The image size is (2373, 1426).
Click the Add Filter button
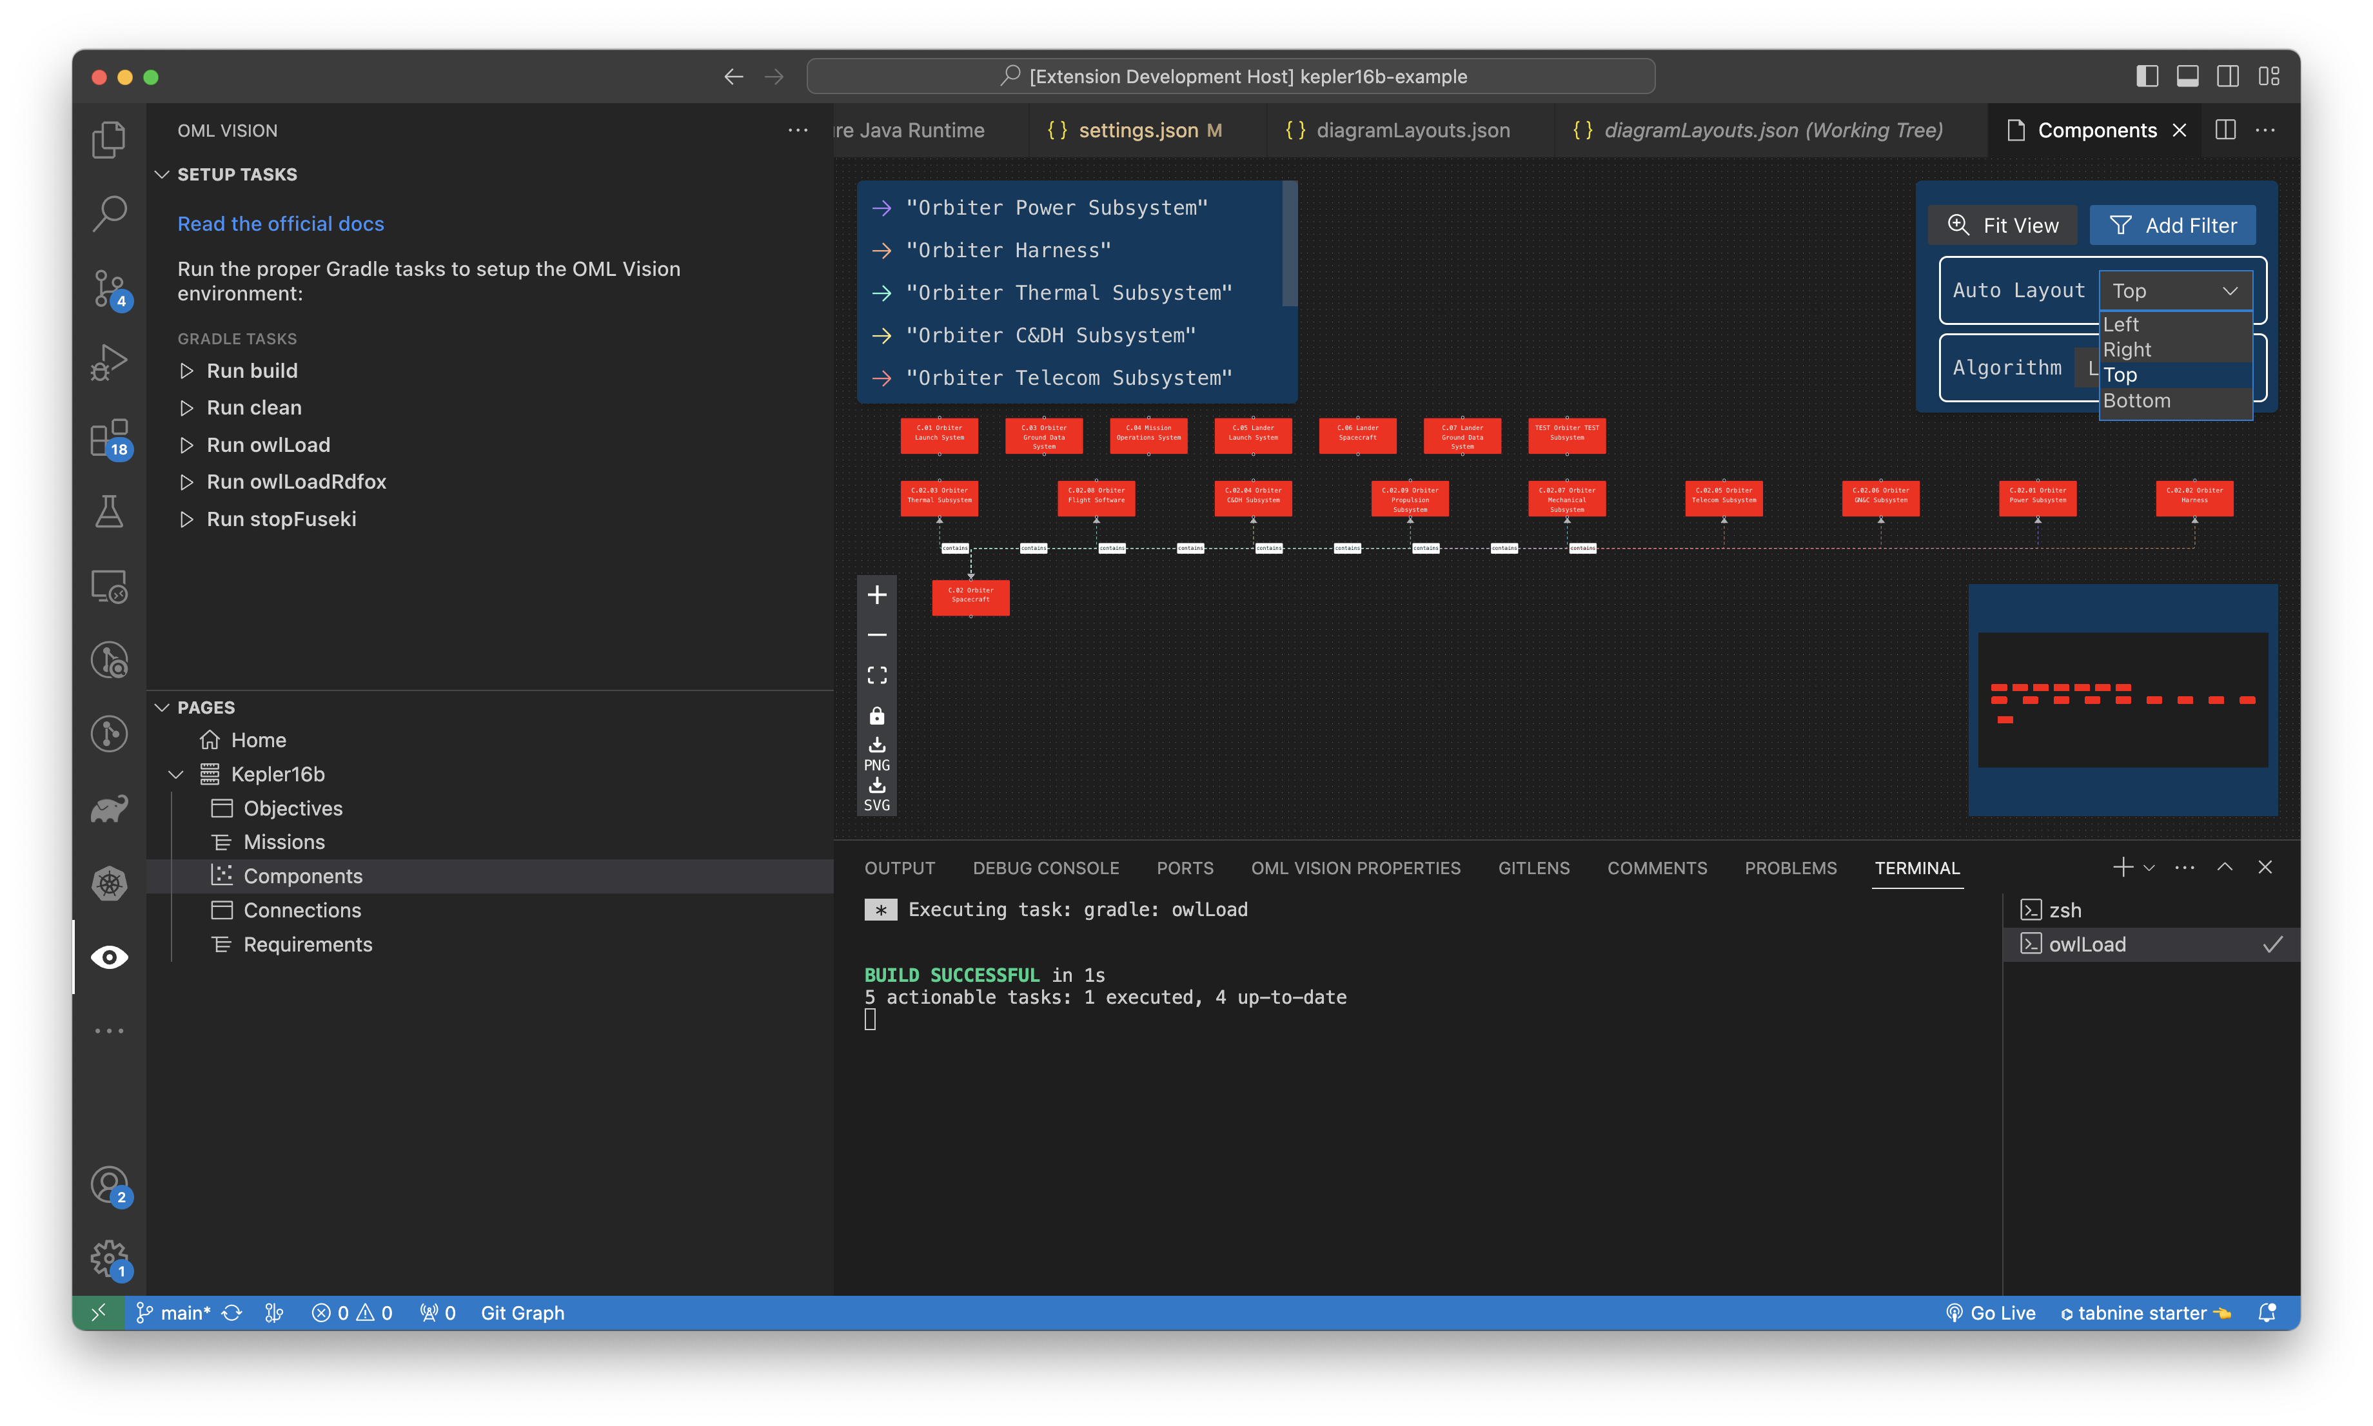point(2173,225)
